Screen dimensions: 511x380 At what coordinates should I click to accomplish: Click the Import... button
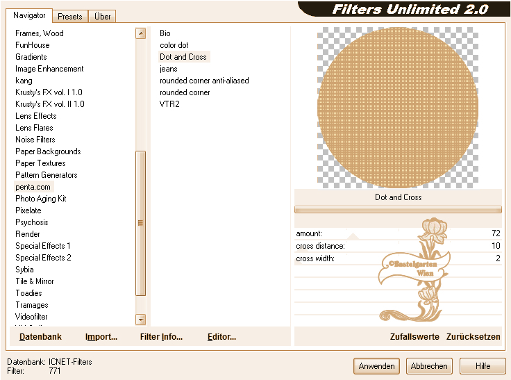click(x=101, y=337)
